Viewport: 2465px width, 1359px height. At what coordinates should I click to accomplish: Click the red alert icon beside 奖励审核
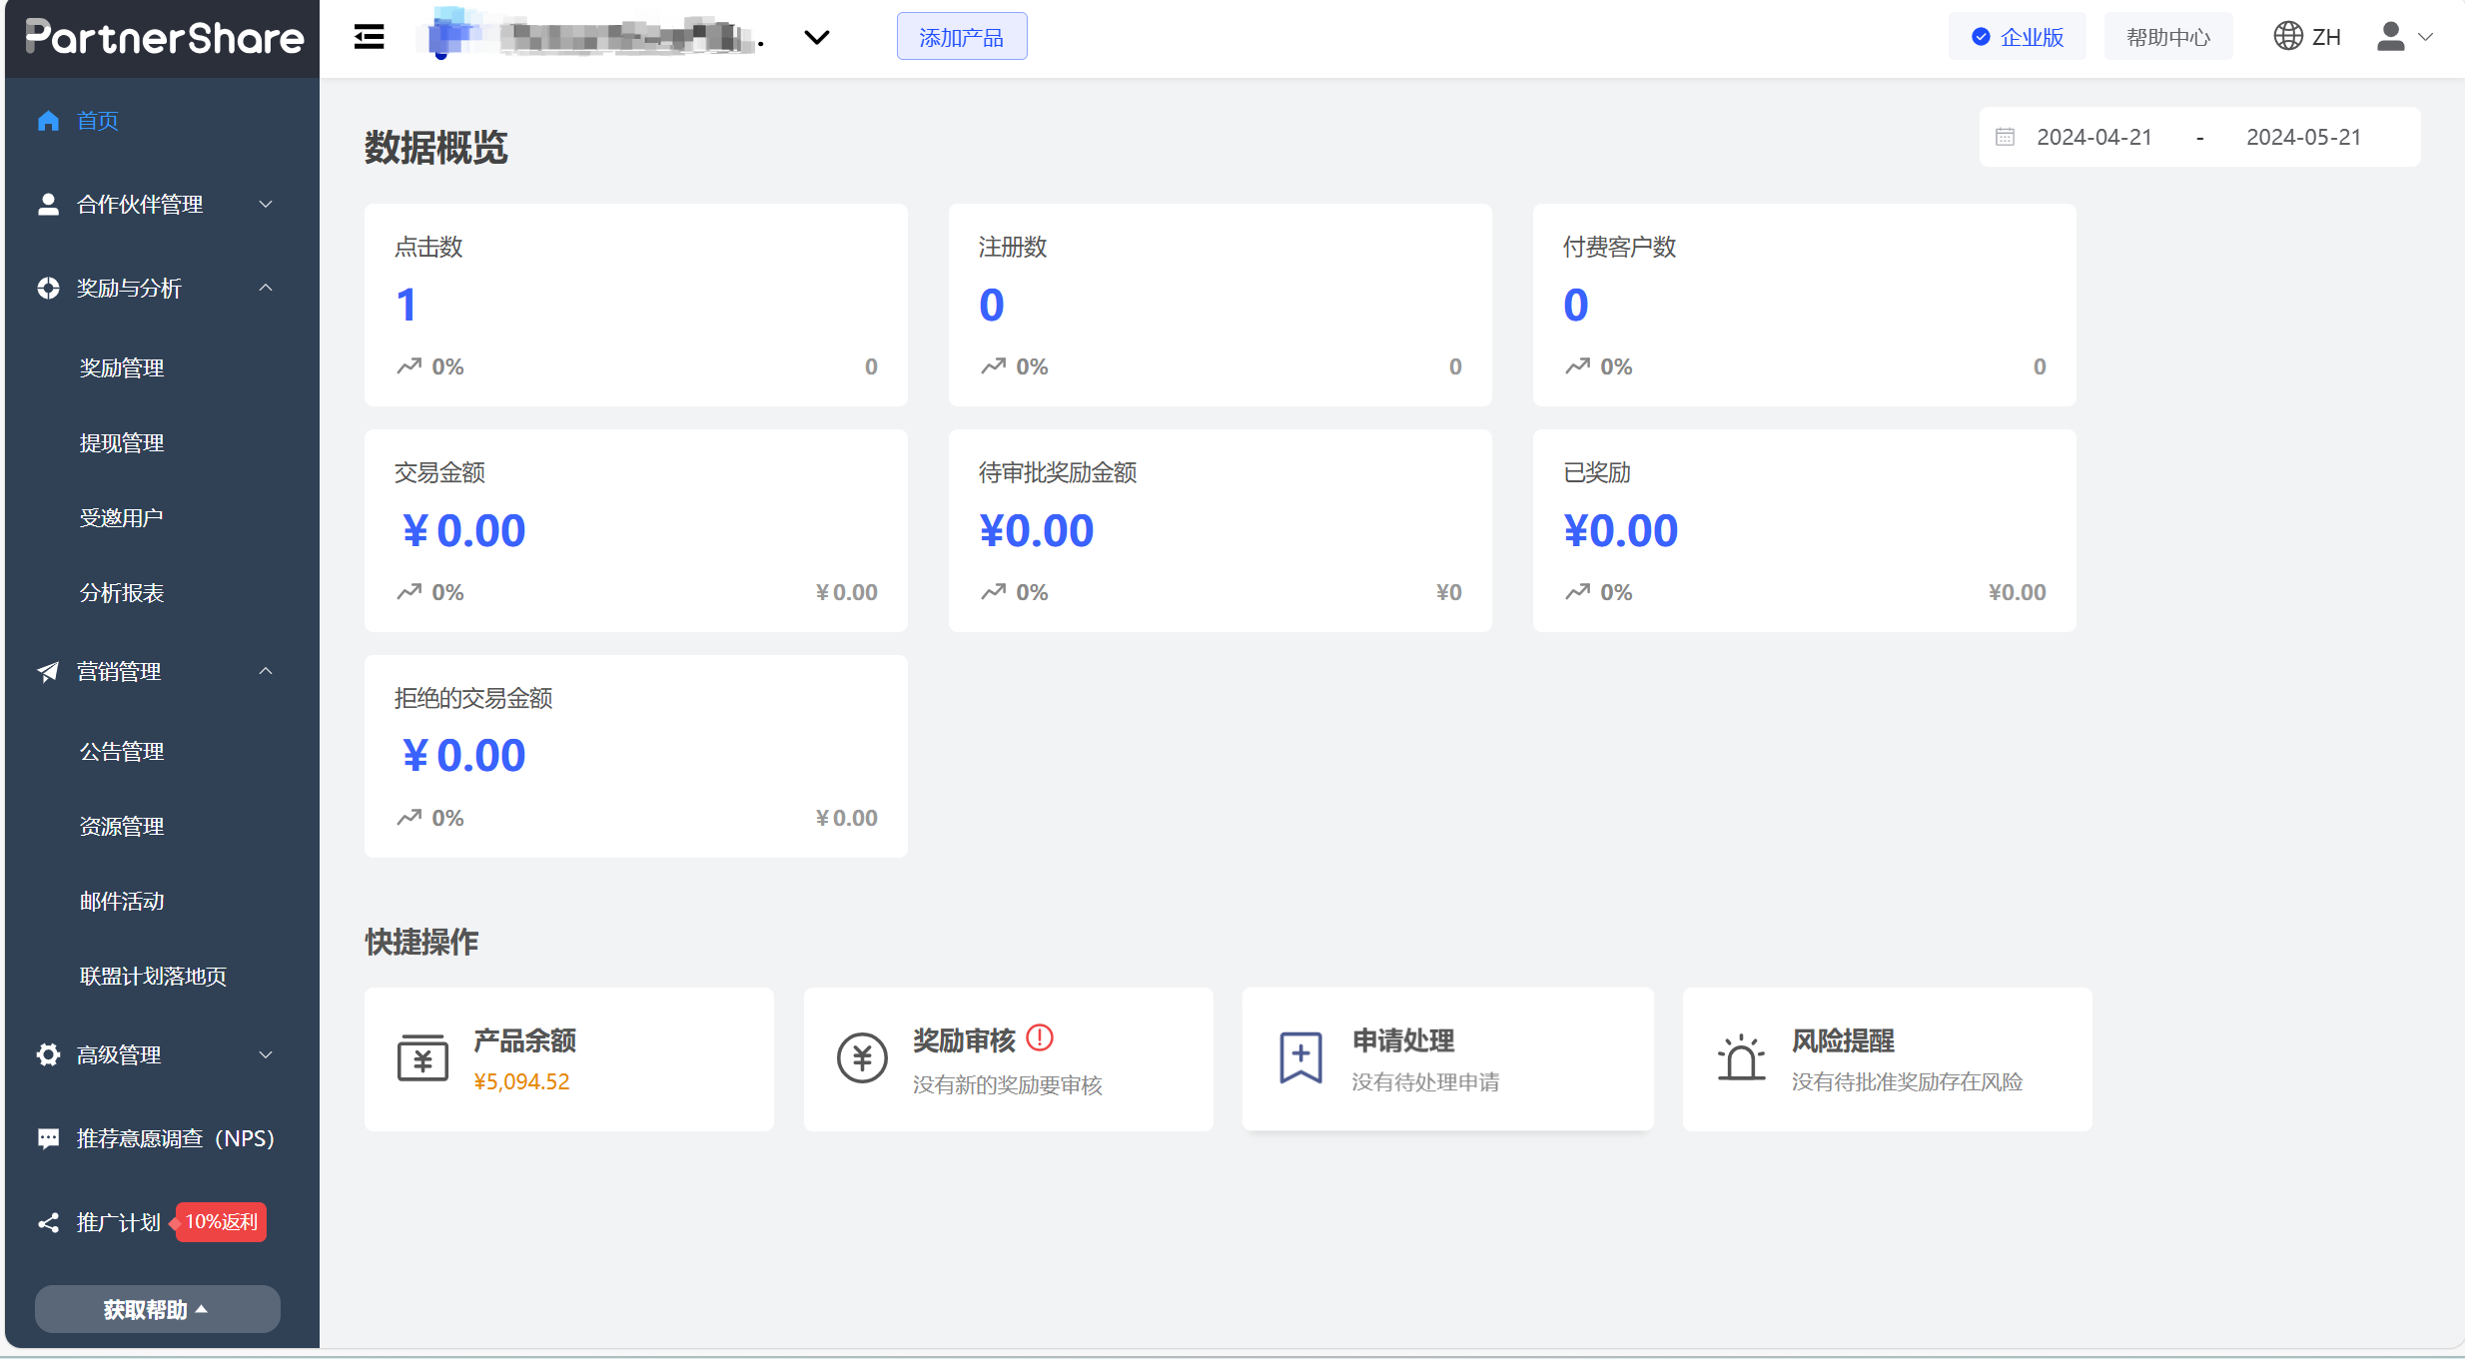pyautogui.click(x=1040, y=1038)
